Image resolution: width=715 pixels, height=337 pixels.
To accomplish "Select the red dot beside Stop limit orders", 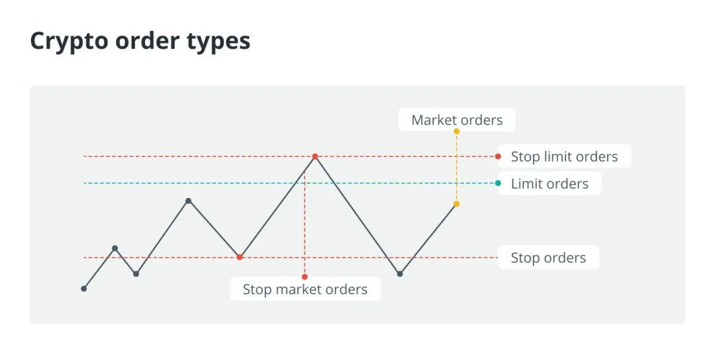I will [498, 156].
